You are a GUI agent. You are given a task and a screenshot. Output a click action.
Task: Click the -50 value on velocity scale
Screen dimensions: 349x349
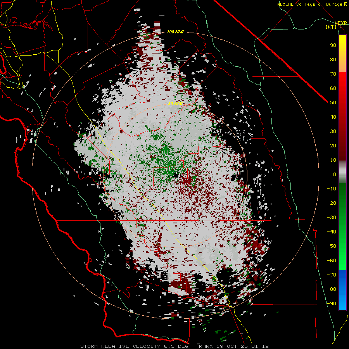332,246
